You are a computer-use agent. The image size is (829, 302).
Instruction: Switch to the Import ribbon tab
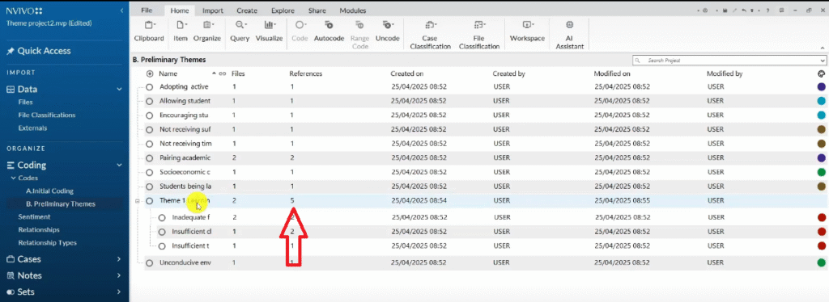click(x=213, y=10)
